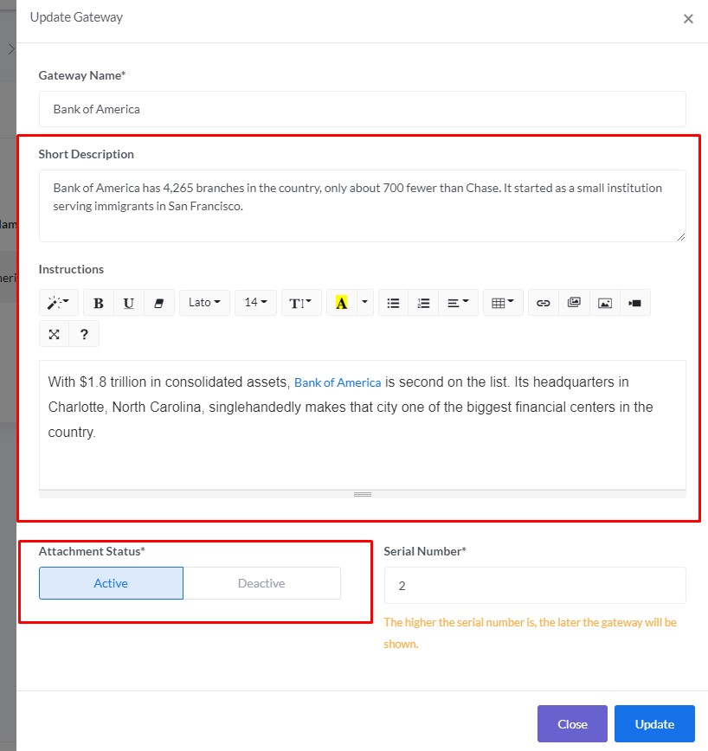The height and width of the screenshot is (751, 708).
Task: Toggle bold formatting in the Instructions toolbar
Action: pyautogui.click(x=99, y=303)
